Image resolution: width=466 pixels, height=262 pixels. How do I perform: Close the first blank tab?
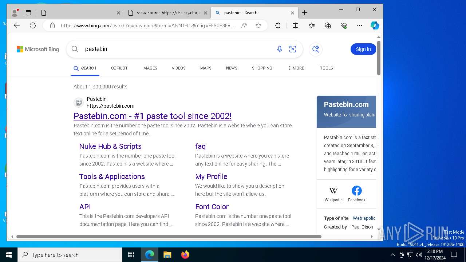(x=118, y=13)
